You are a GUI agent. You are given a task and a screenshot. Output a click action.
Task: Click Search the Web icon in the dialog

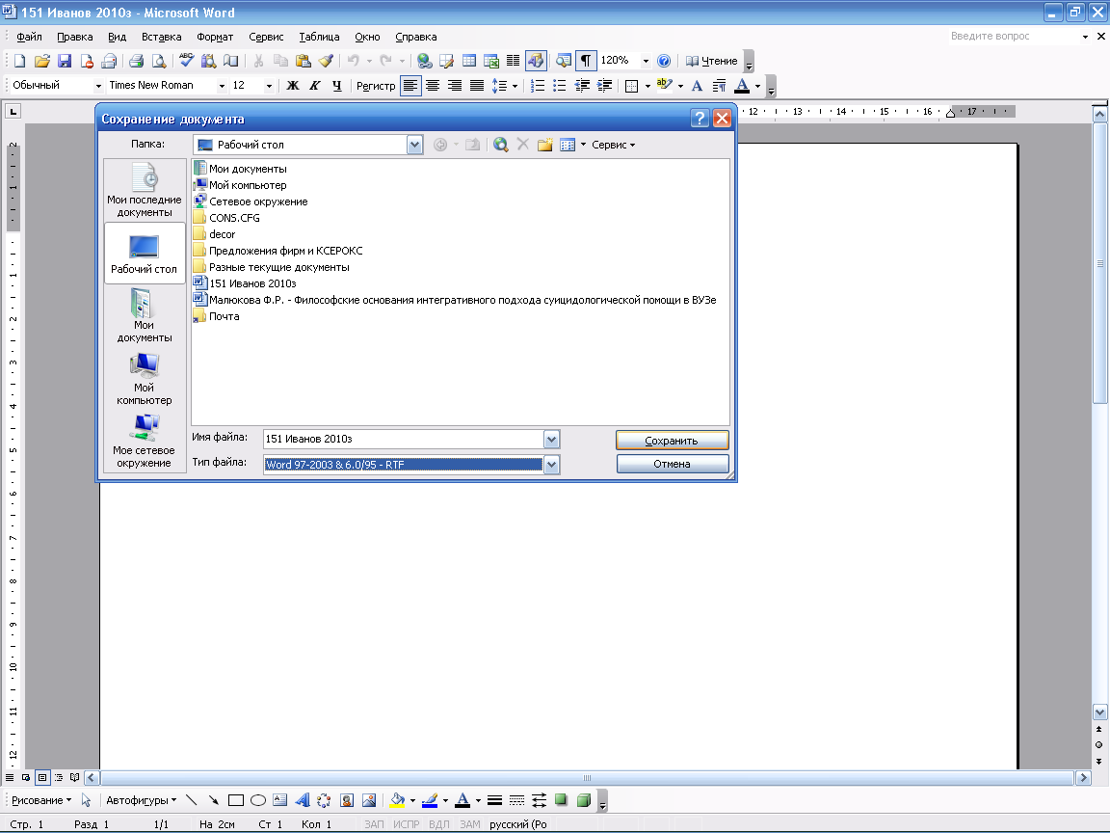click(500, 145)
